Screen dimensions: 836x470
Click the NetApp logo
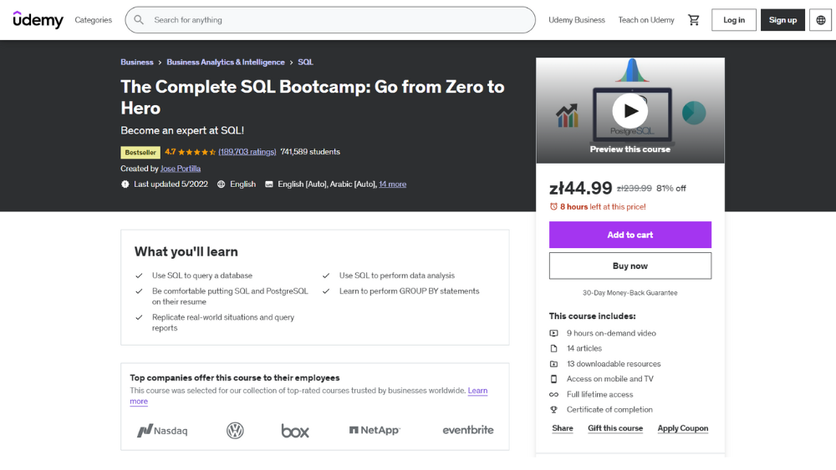pyautogui.click(x=375, y=430)
